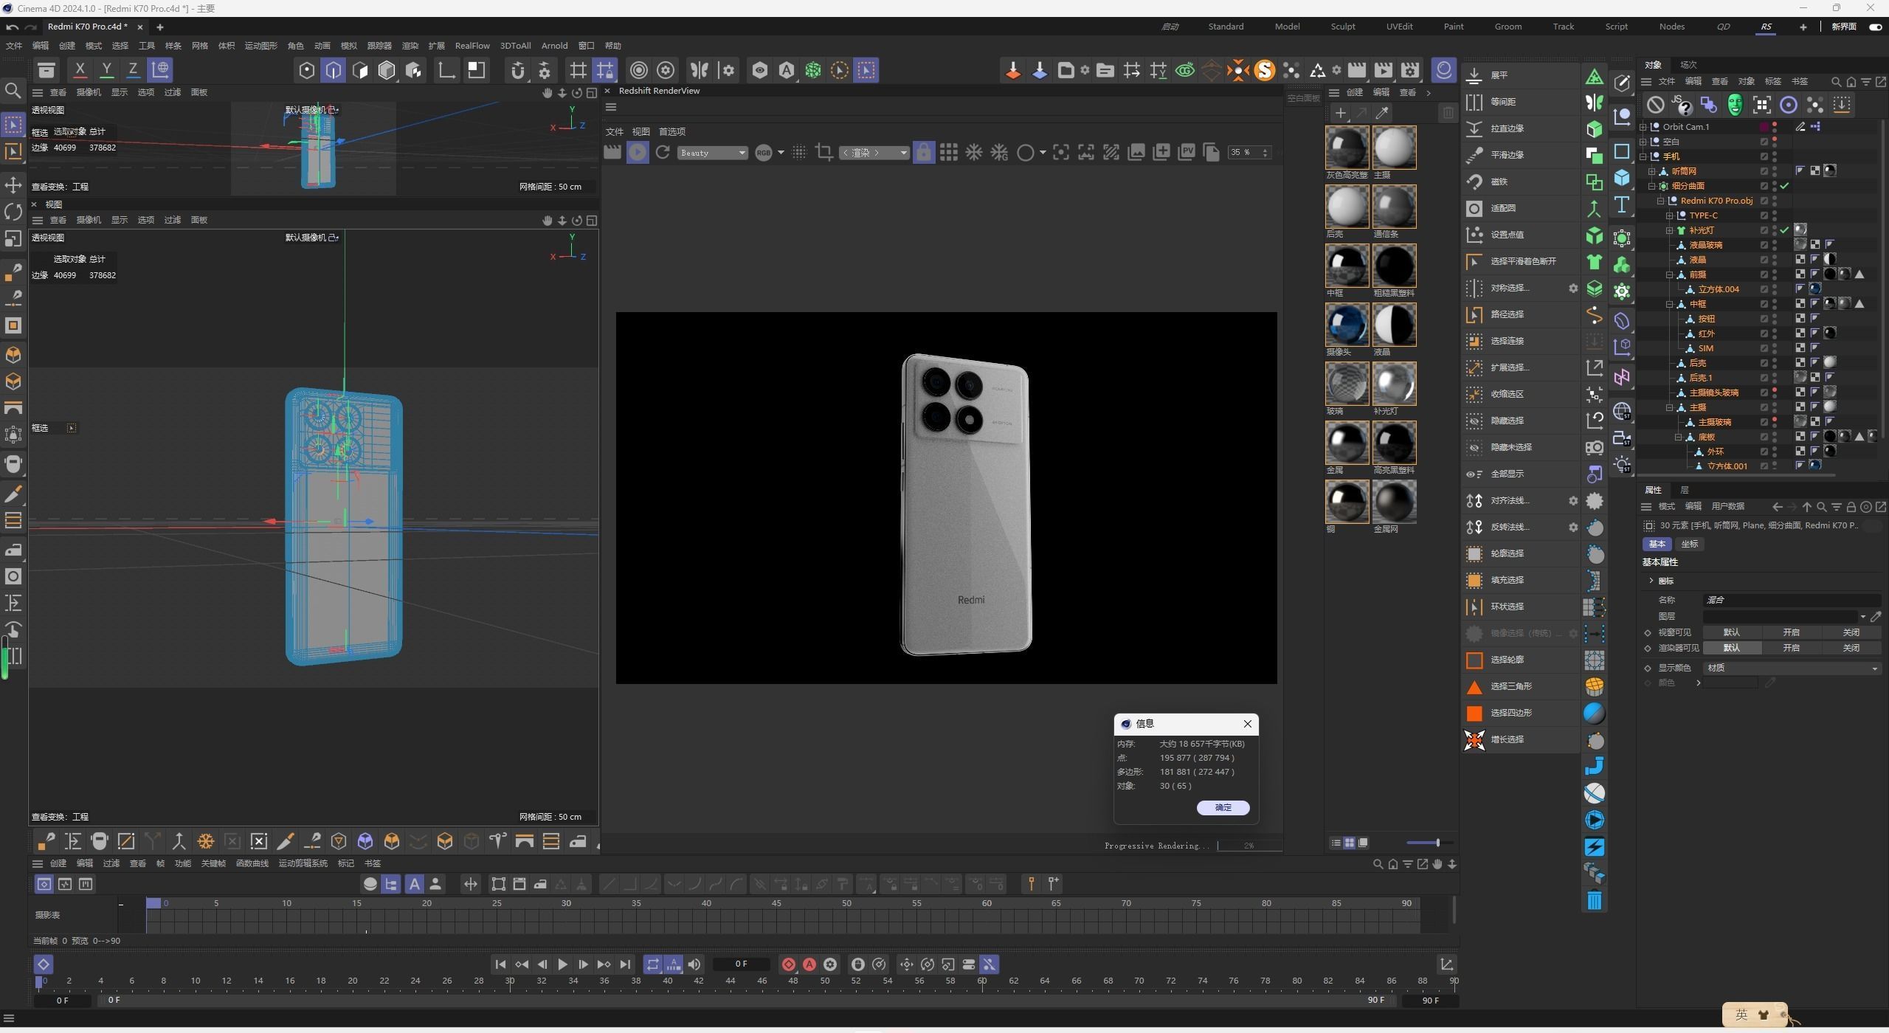This screenshot has height=1033, width=1889.
Task: Collapse the 中框 tree node
Action: (x=1669, y=304)
